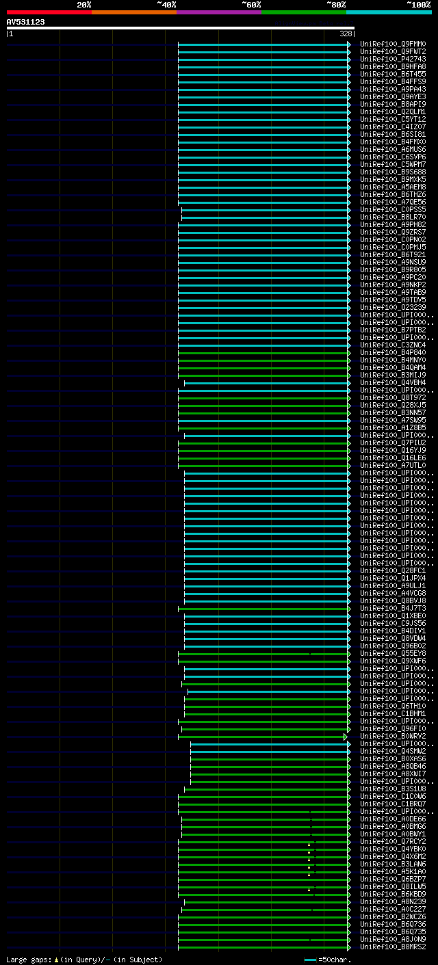438x965 pixels.
Task: Select the UniRef100_C0PSS5 label
Action: pyautogui.click(x=393, y=210)
